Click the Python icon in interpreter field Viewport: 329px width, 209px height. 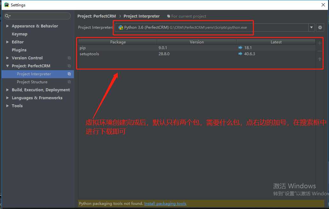click(x=121, y=27)
